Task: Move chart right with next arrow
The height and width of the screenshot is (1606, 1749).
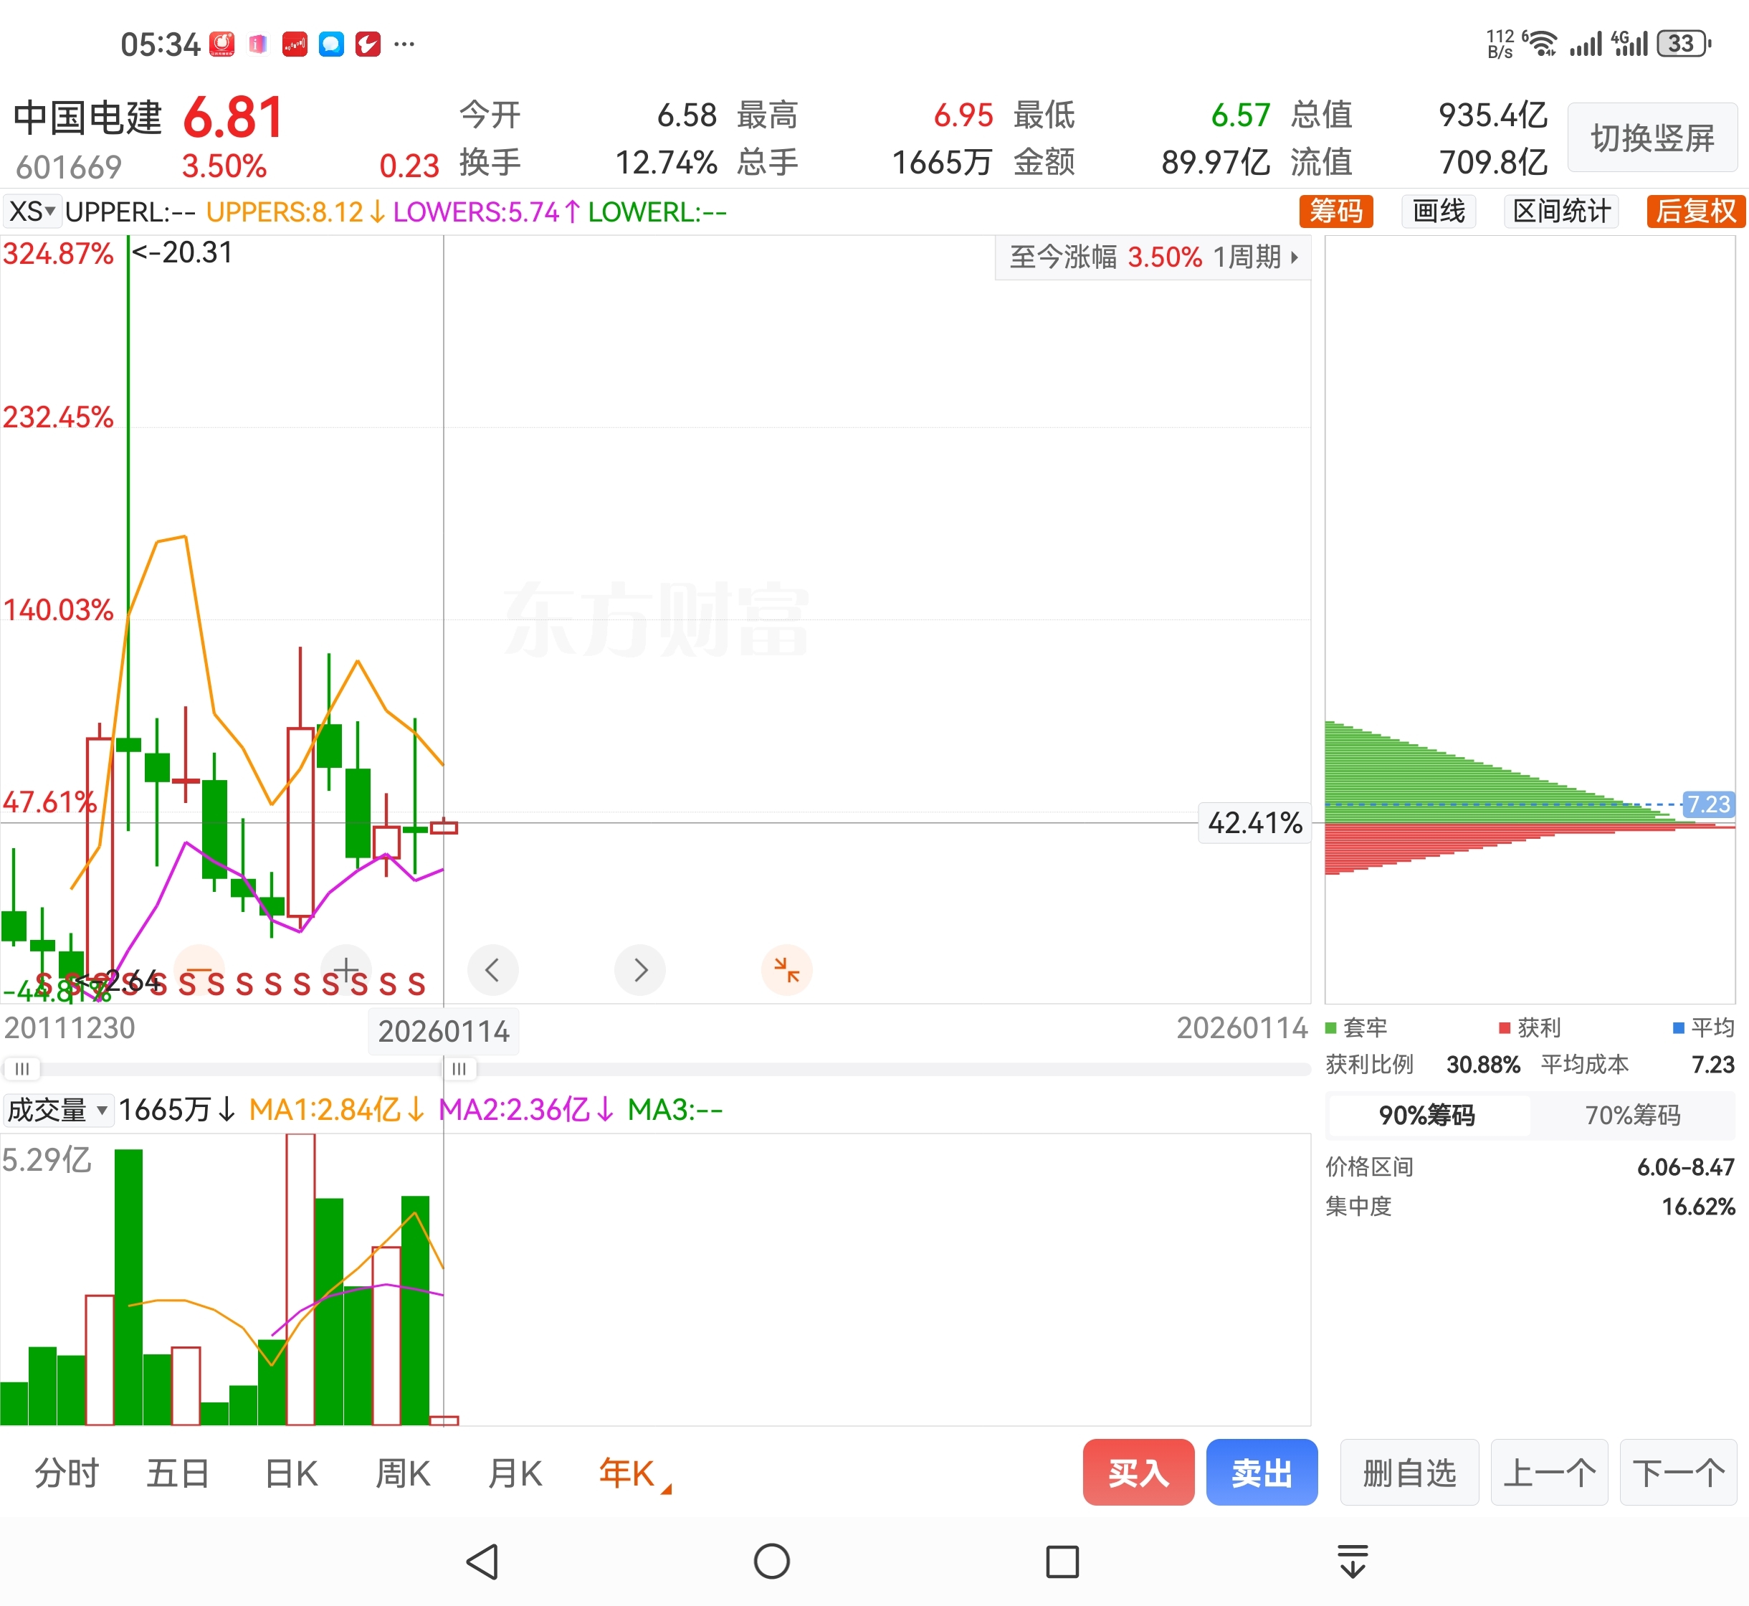Action: (639, 969)
